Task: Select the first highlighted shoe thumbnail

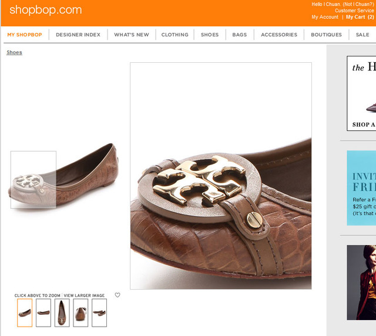Action: point(25,313)
